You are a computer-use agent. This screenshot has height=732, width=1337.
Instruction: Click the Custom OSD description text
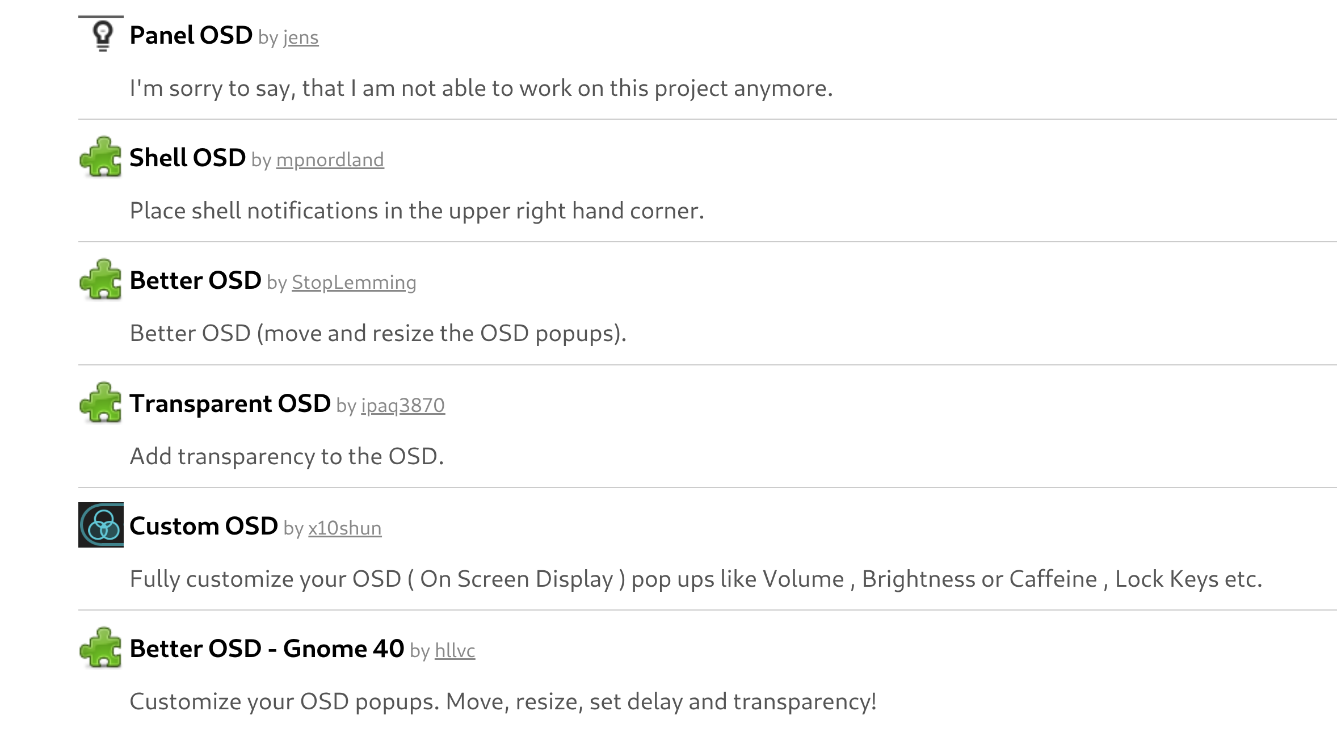[696, 579]
